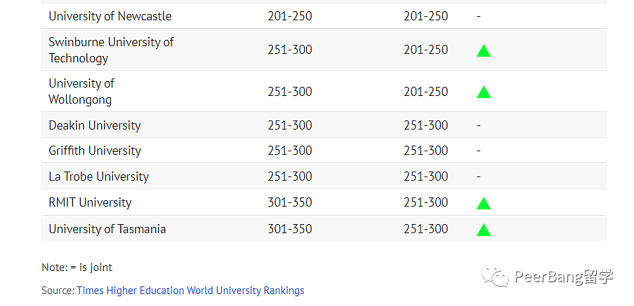Click the Swinburne University of Technology name
Image resolution: width=634 pixels, height=306 pixels.
pyautogui.click(x=111, y=50)
